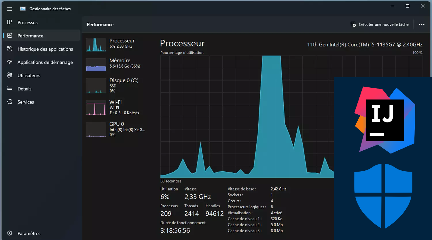Select the Mémoire mini graph
This screenshot has height=240, width=432.
coord(96,65)
